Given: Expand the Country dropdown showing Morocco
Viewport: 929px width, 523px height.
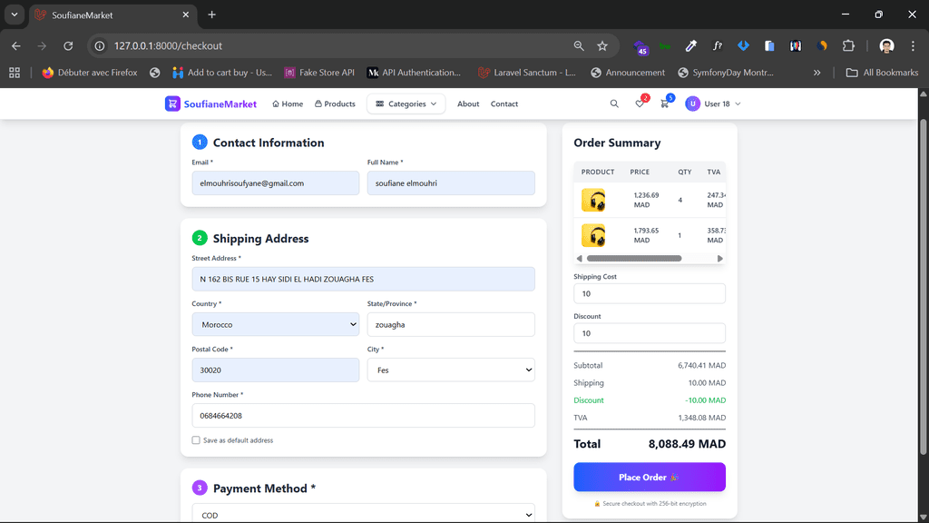Looking at the screenshot, I should tap(275, 324).
